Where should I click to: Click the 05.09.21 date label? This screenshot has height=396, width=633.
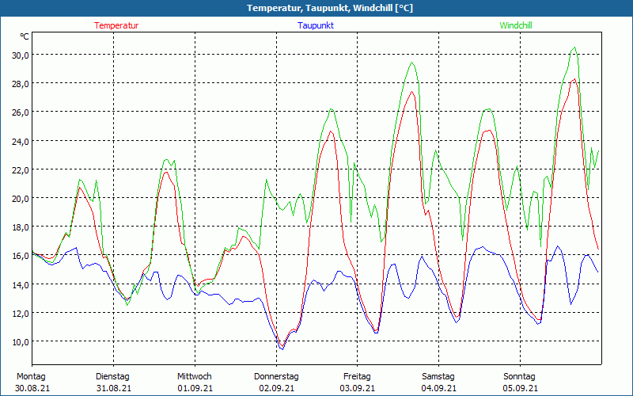[x=521, y=388]
